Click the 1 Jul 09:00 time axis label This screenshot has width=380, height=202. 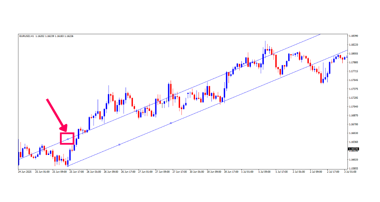point(264,172)
